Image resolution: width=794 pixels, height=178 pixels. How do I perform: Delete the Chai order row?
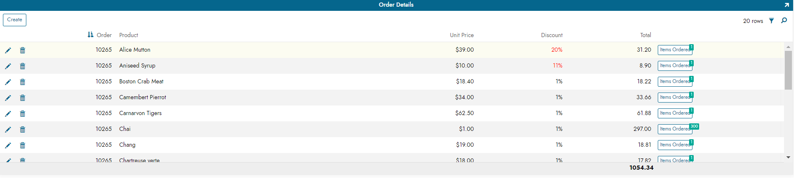[23, 130]
